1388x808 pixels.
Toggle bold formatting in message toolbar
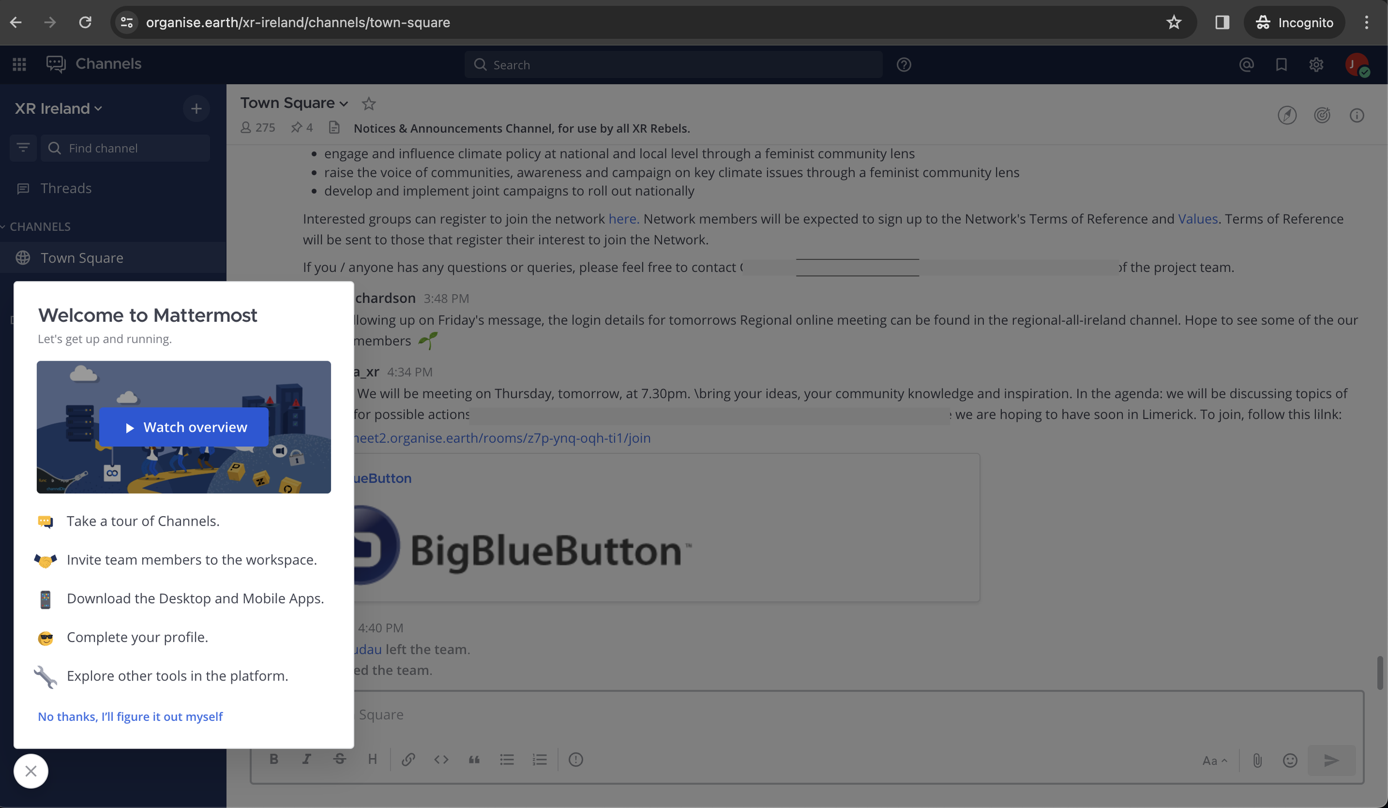pos(274,759)
